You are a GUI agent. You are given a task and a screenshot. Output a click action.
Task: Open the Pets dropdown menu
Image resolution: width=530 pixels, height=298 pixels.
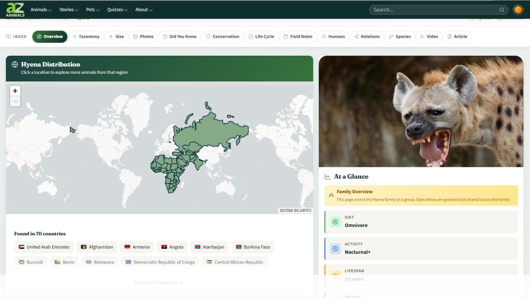coord(93,10)
